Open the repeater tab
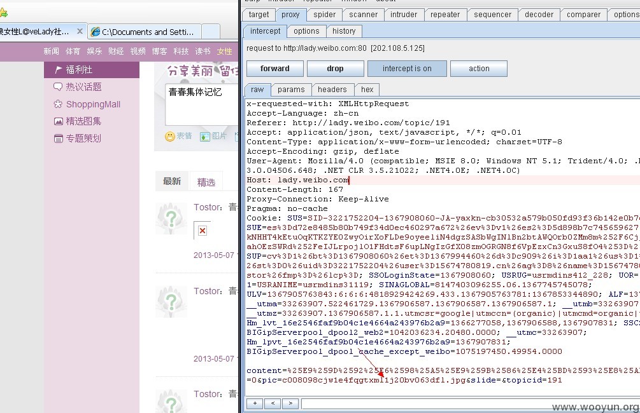The height and width of the screenshot is (413, 640). (445, 15)
